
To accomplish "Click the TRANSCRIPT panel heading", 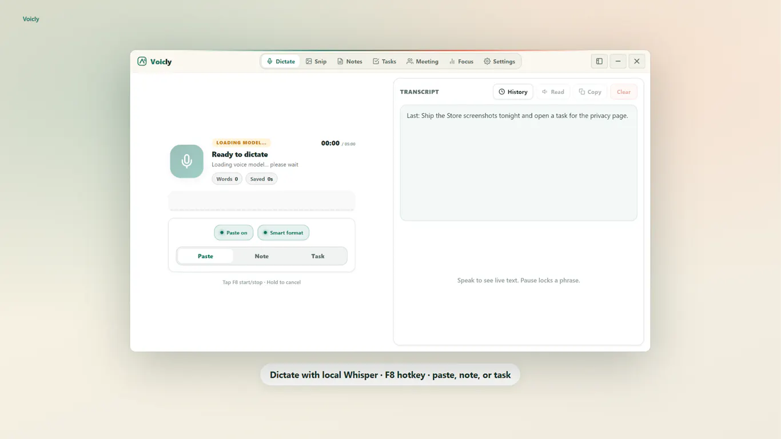I will point(420,92).
